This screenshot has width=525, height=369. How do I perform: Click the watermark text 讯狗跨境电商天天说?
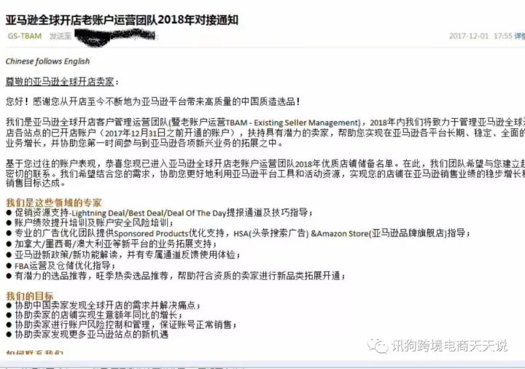[449, 346]
